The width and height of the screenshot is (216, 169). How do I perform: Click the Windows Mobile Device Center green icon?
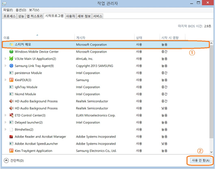pyautogui.click(x=11, y=51)
